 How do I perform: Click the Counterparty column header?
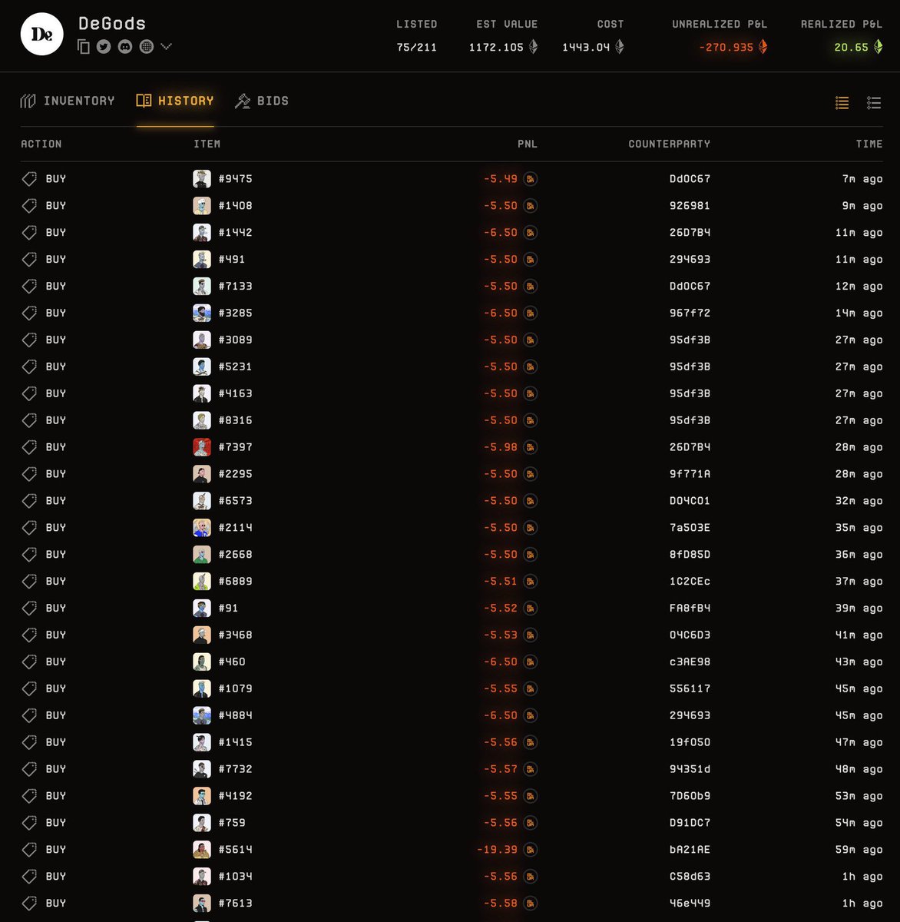click(x=669, y=144)
